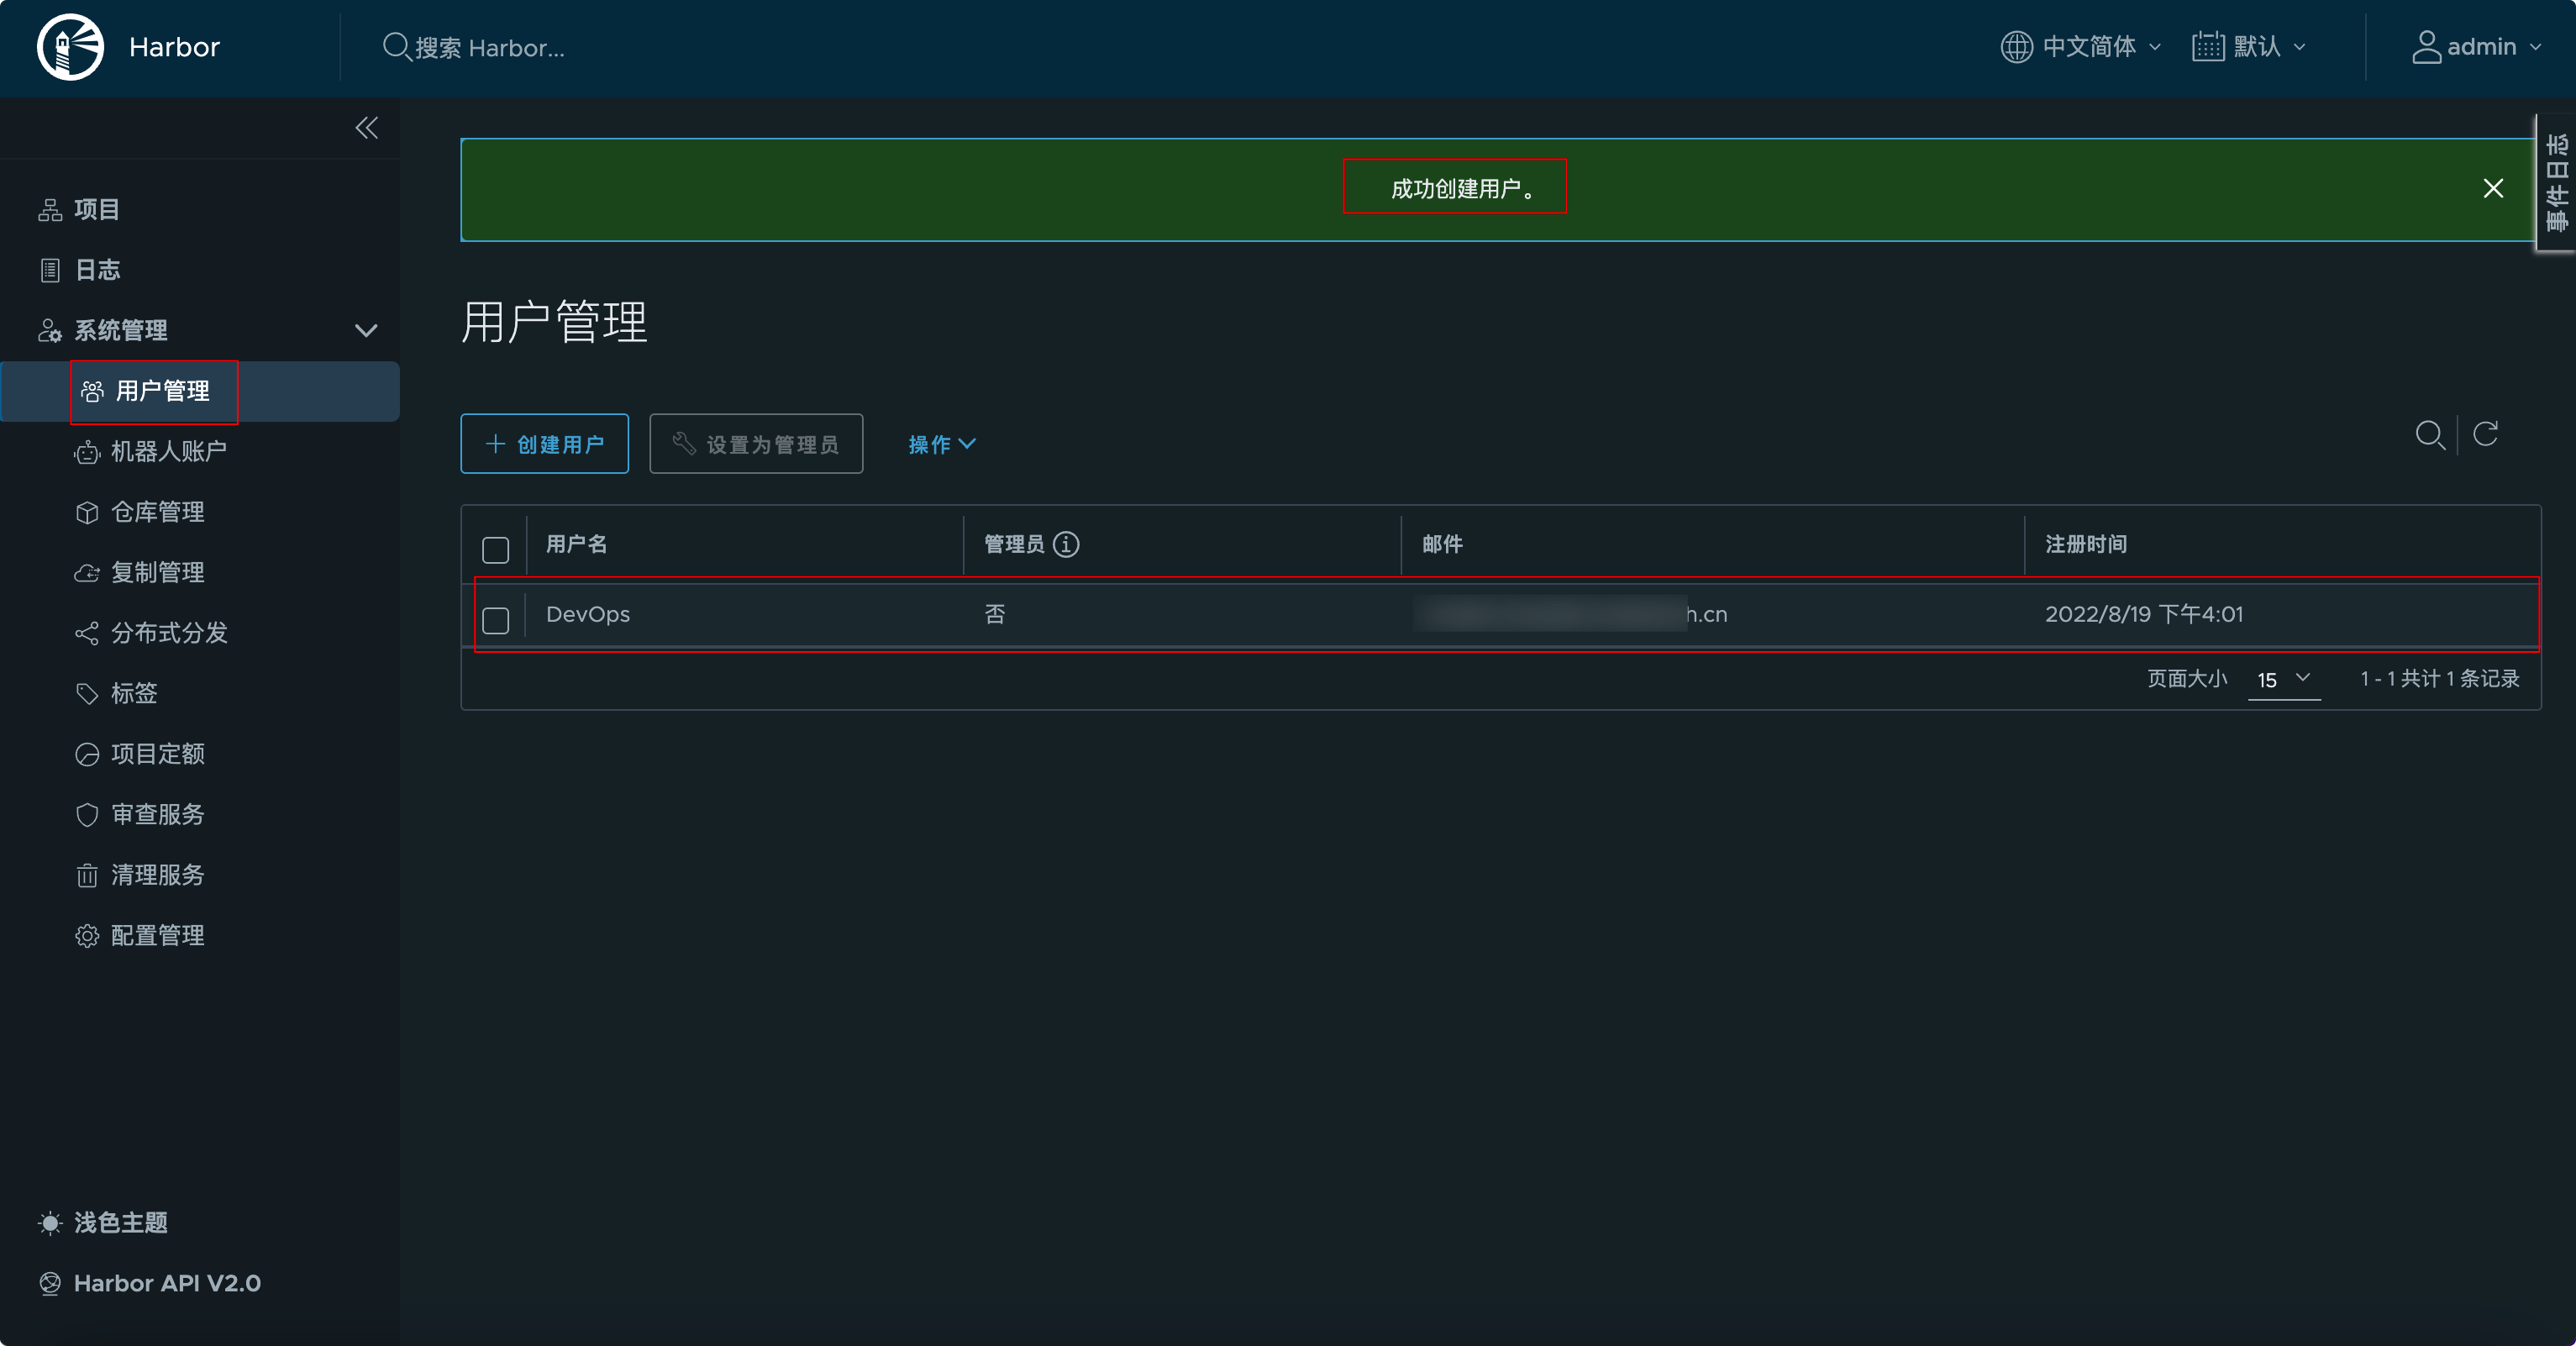The width and height of the screenshot is (2576, 1346).
Task: Click the trash icon beside 清理服务
Action: (x=87, y=876)
